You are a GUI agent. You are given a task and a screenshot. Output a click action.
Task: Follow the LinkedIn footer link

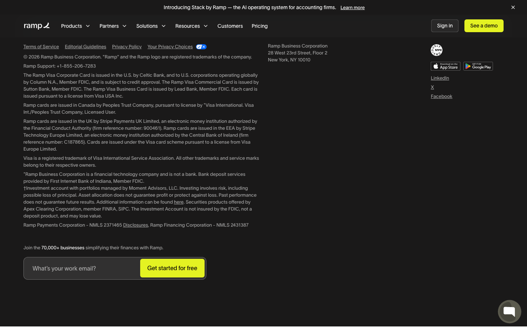point(440,78)
